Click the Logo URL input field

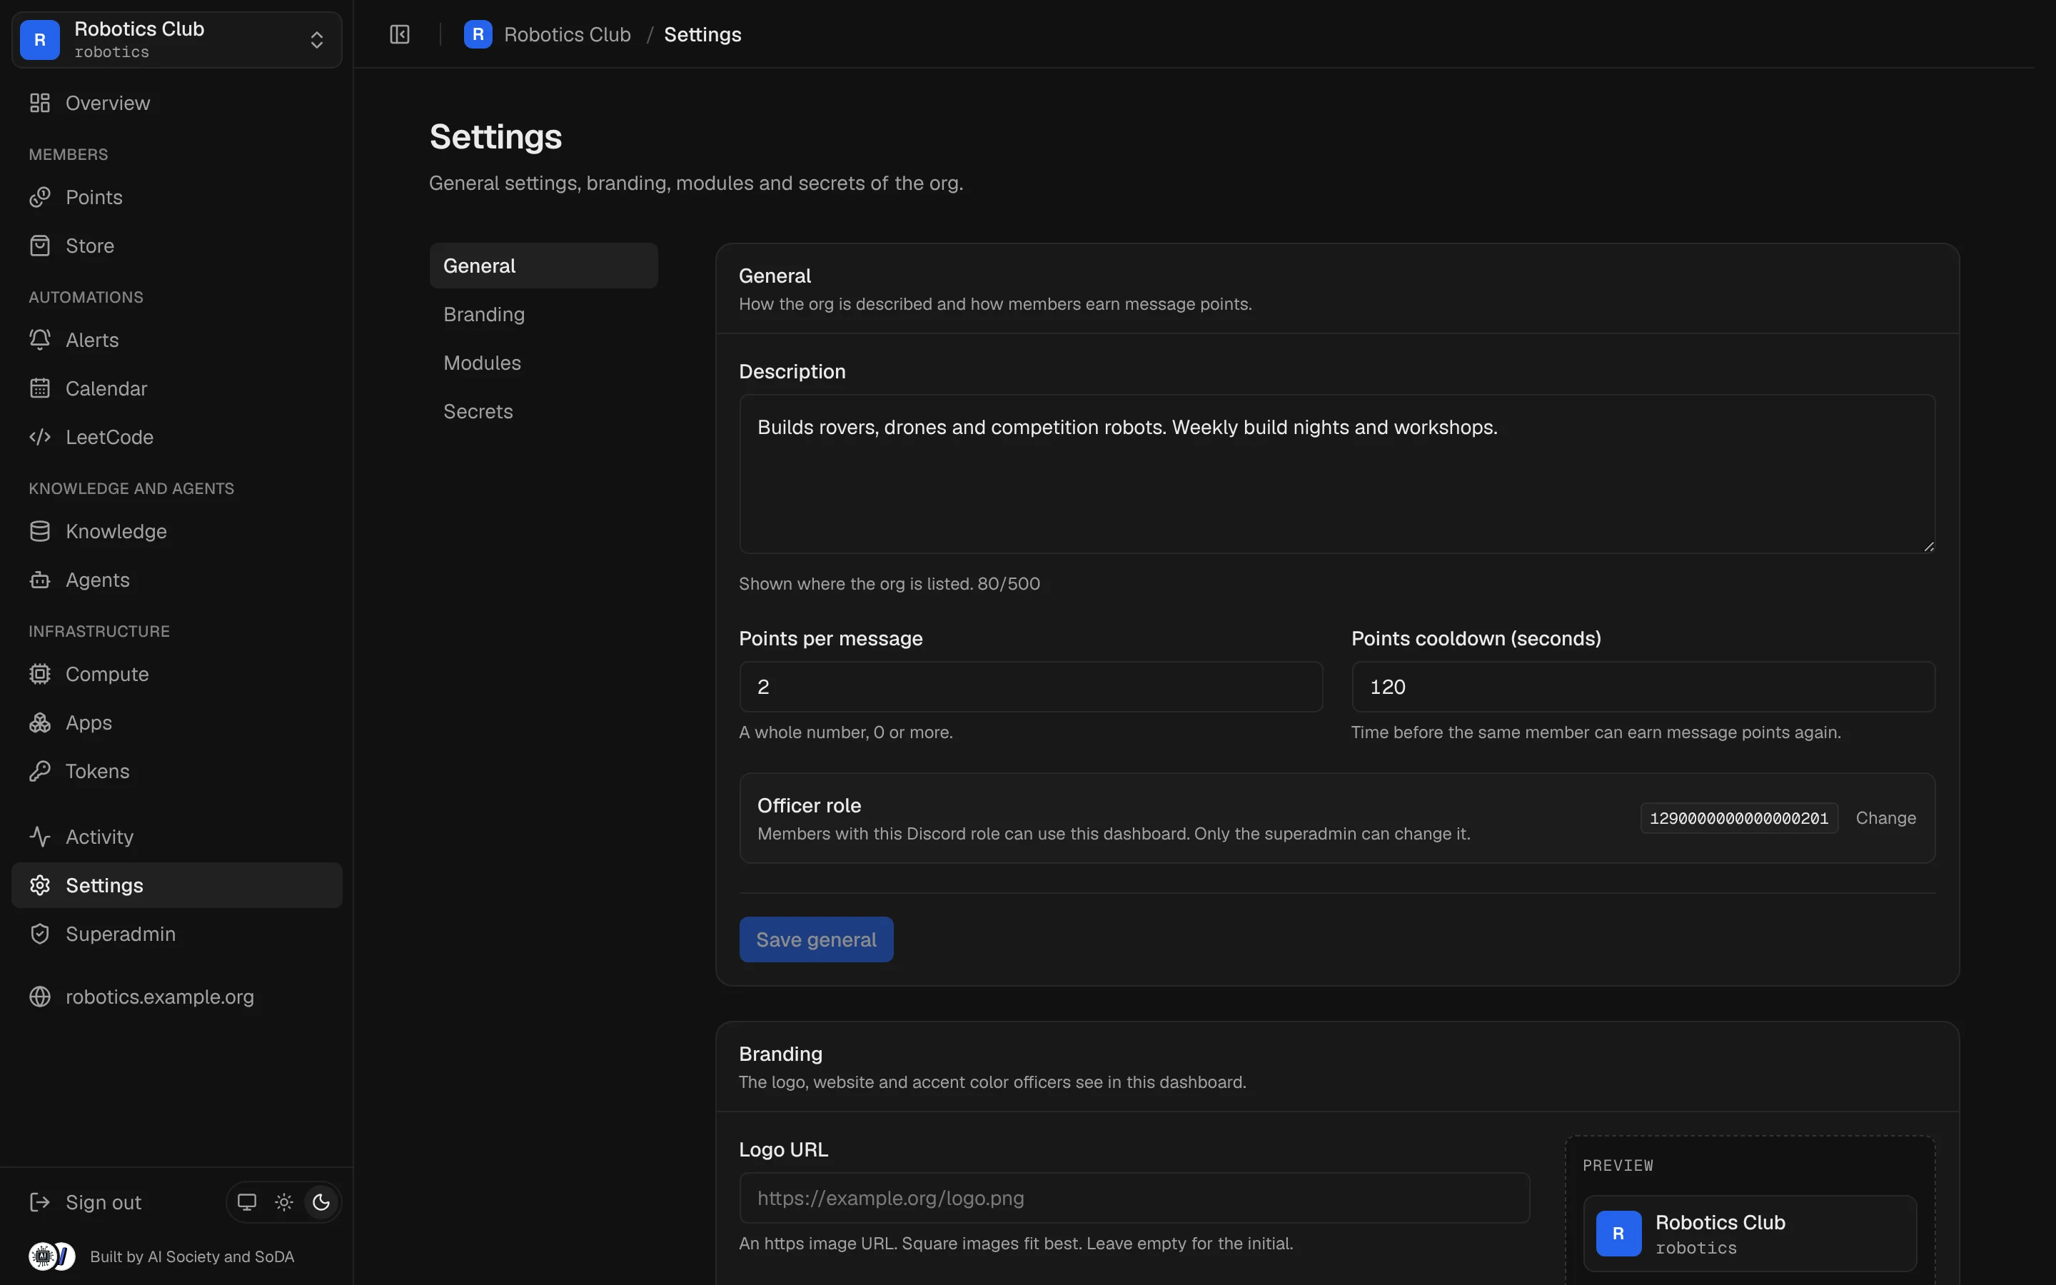(1134, 1197)
